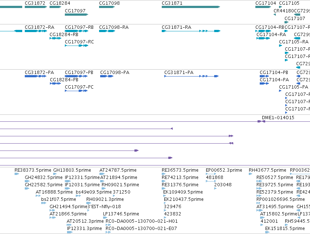The width and height of the screenshot is (310, 234).
Task: Click transcript CG31871-RA label
Action: click(x=176, y=27)
